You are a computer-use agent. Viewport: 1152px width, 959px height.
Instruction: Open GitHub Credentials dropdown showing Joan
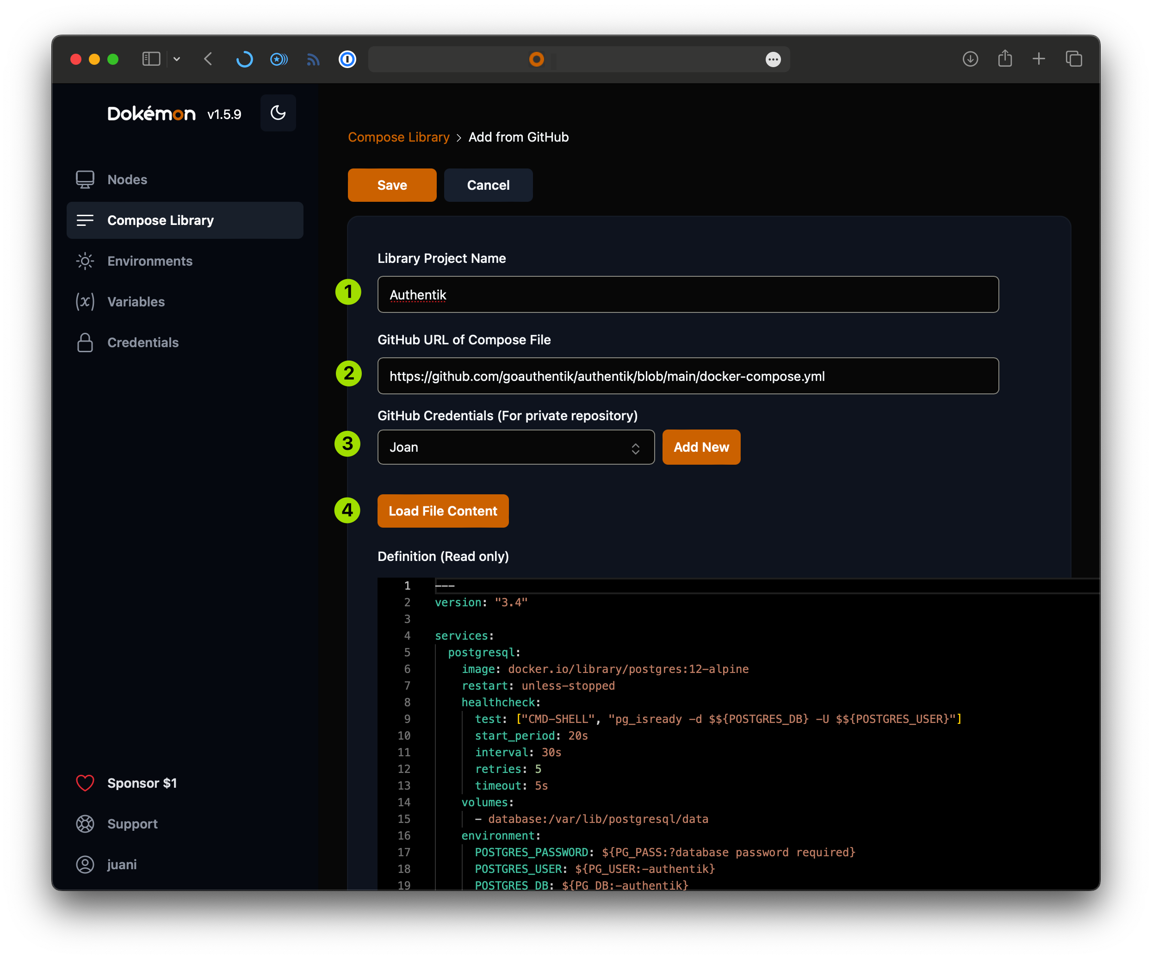point(516,447)
